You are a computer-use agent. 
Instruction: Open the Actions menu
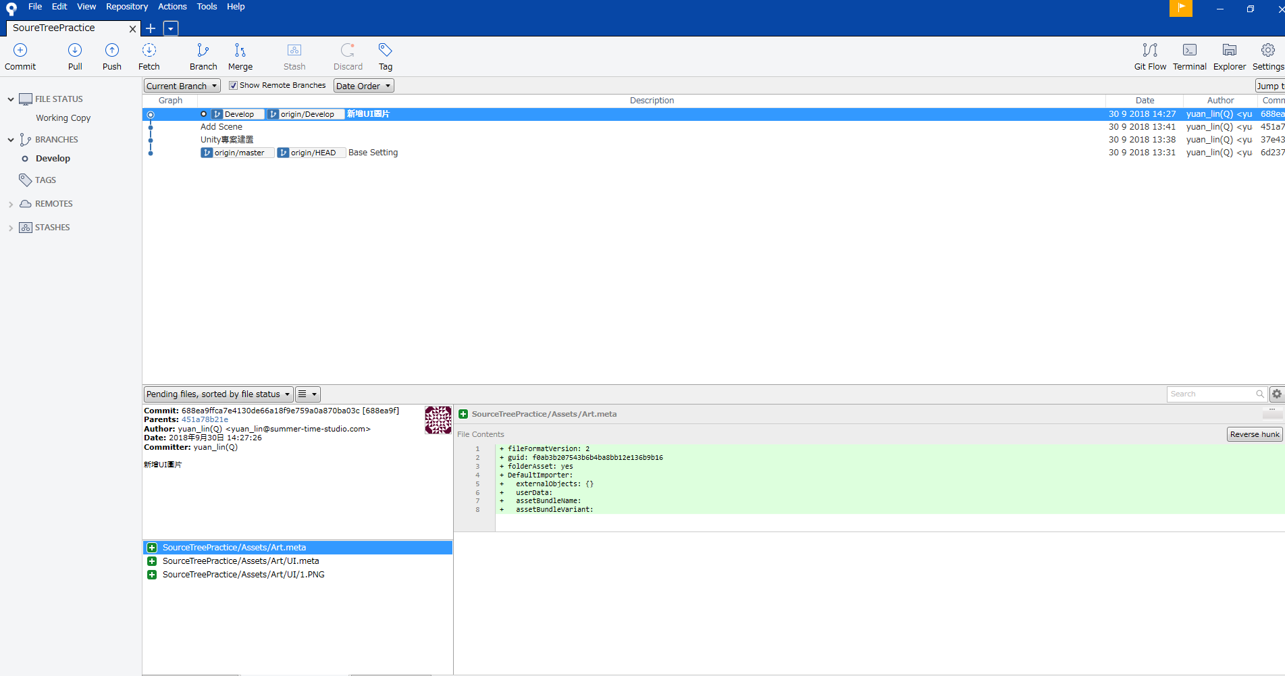[x=172, y=7]
